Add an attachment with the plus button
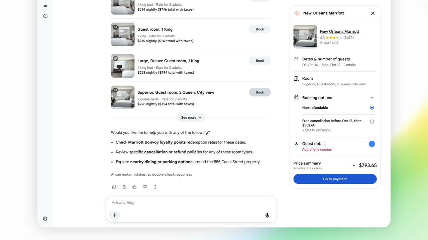Image resolution: width=428 pixels, height=240 pixels. [x=115, y=215]
